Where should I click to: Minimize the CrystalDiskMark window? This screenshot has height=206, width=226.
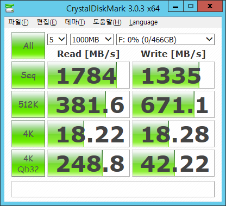pyautogui.click(x=175, y=7)
